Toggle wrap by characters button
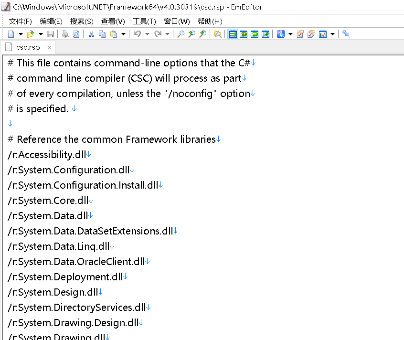The height and width of the screenshot is (340, 404). (244, 34)
